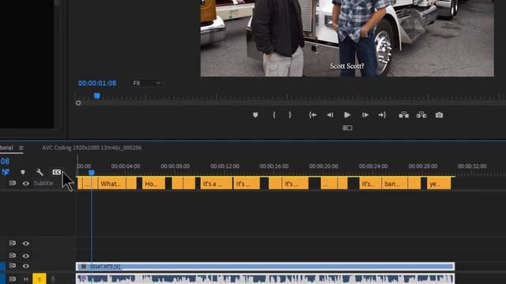Step back one frame

coord(330,115)
